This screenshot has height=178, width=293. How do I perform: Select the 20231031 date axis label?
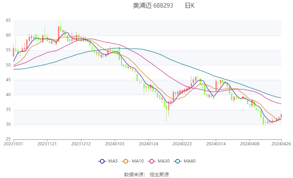click(13, 144)
